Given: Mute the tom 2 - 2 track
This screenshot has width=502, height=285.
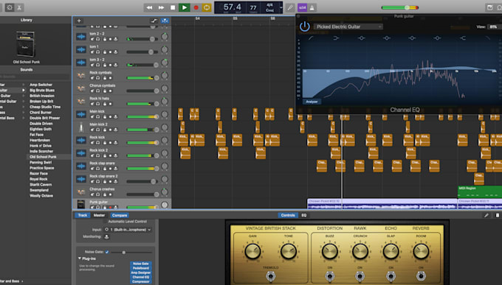Looking at the screenshot, I should pyautogui.click(x=92, y=39).
